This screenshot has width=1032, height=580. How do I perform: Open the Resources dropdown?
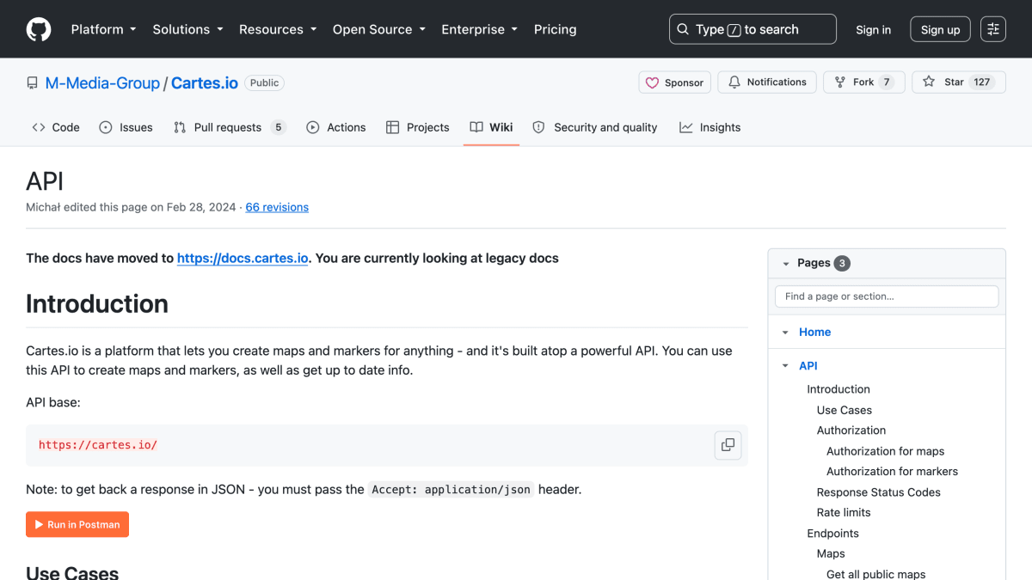pos(278,29)
